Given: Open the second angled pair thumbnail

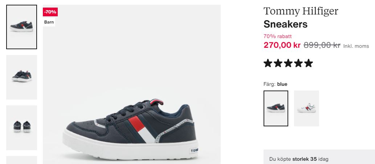Looking at the screenshot, I should click(x=21, y=77).
